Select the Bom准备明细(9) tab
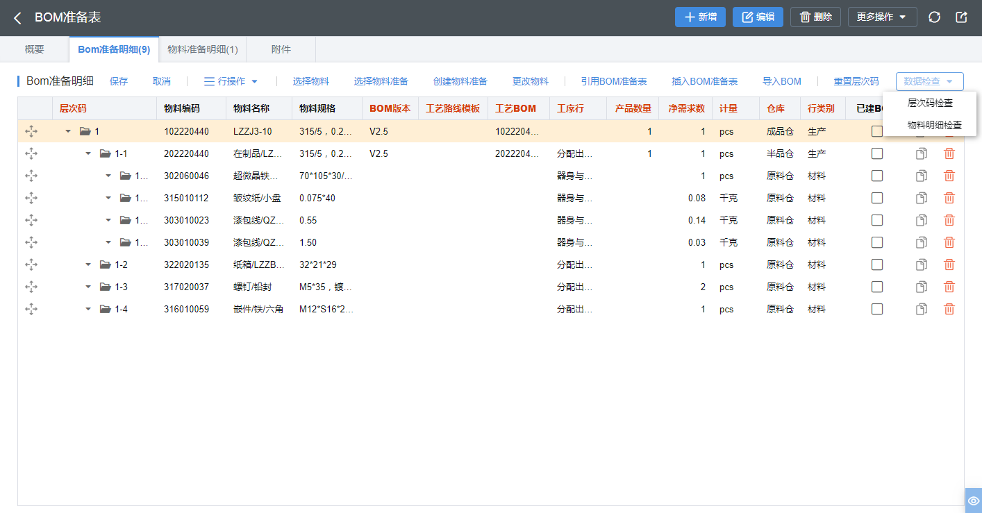 114,49
